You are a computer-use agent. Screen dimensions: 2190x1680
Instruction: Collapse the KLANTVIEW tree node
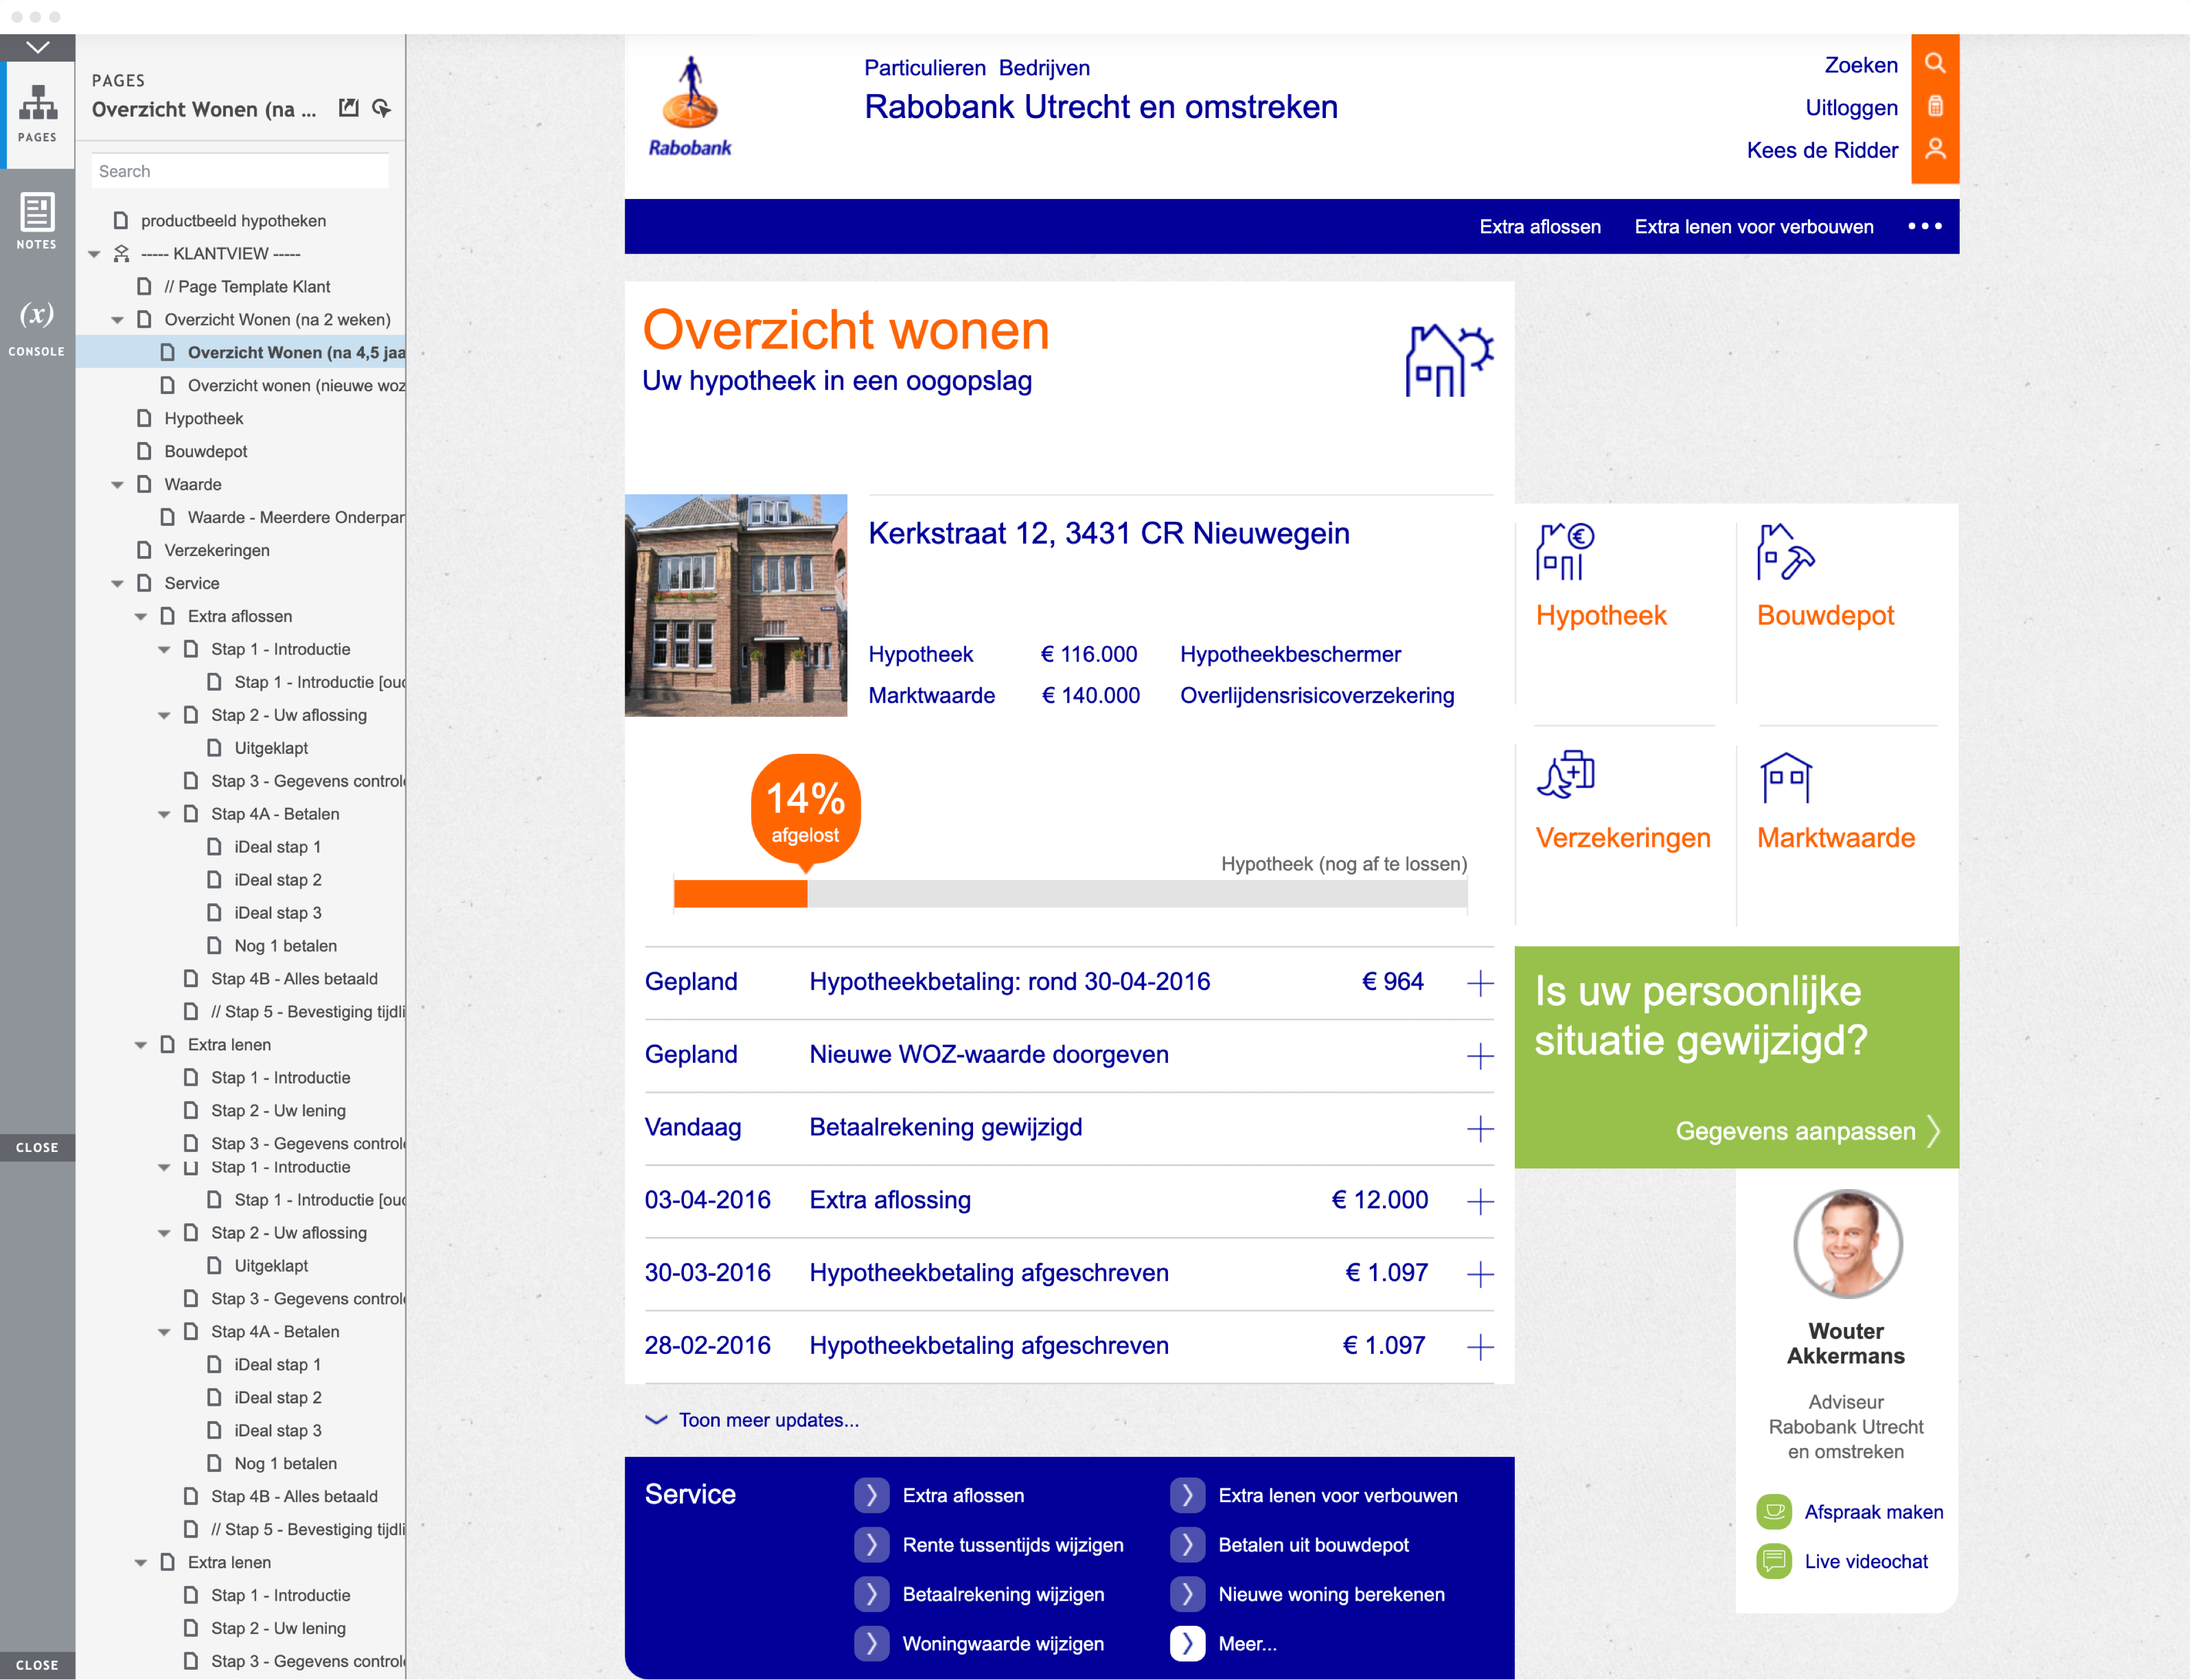tap(94, 254)
